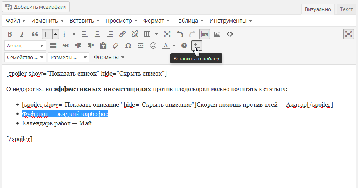The width and height of the screenshot is (358, 188).
Task: Toggle the toolbar kitchen sink button
Action: pos(205,34)
